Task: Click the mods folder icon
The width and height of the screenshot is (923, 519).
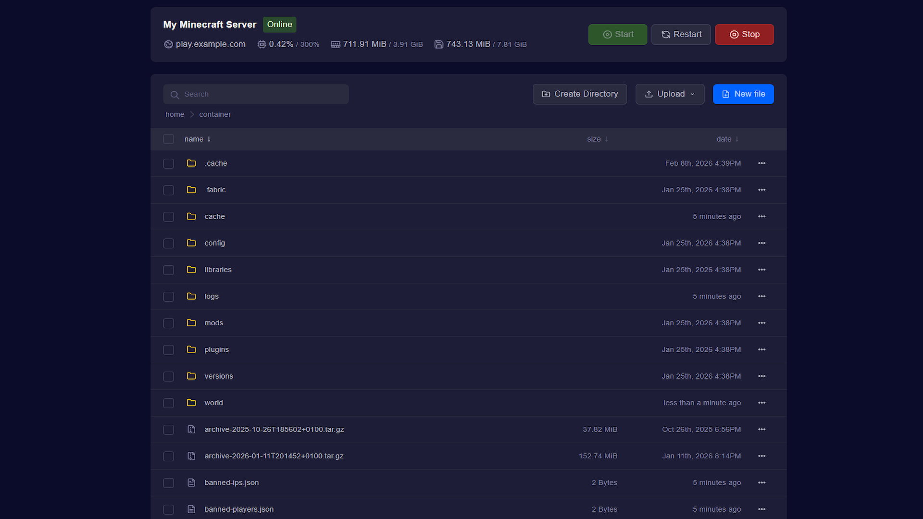Action: [191, 323]
